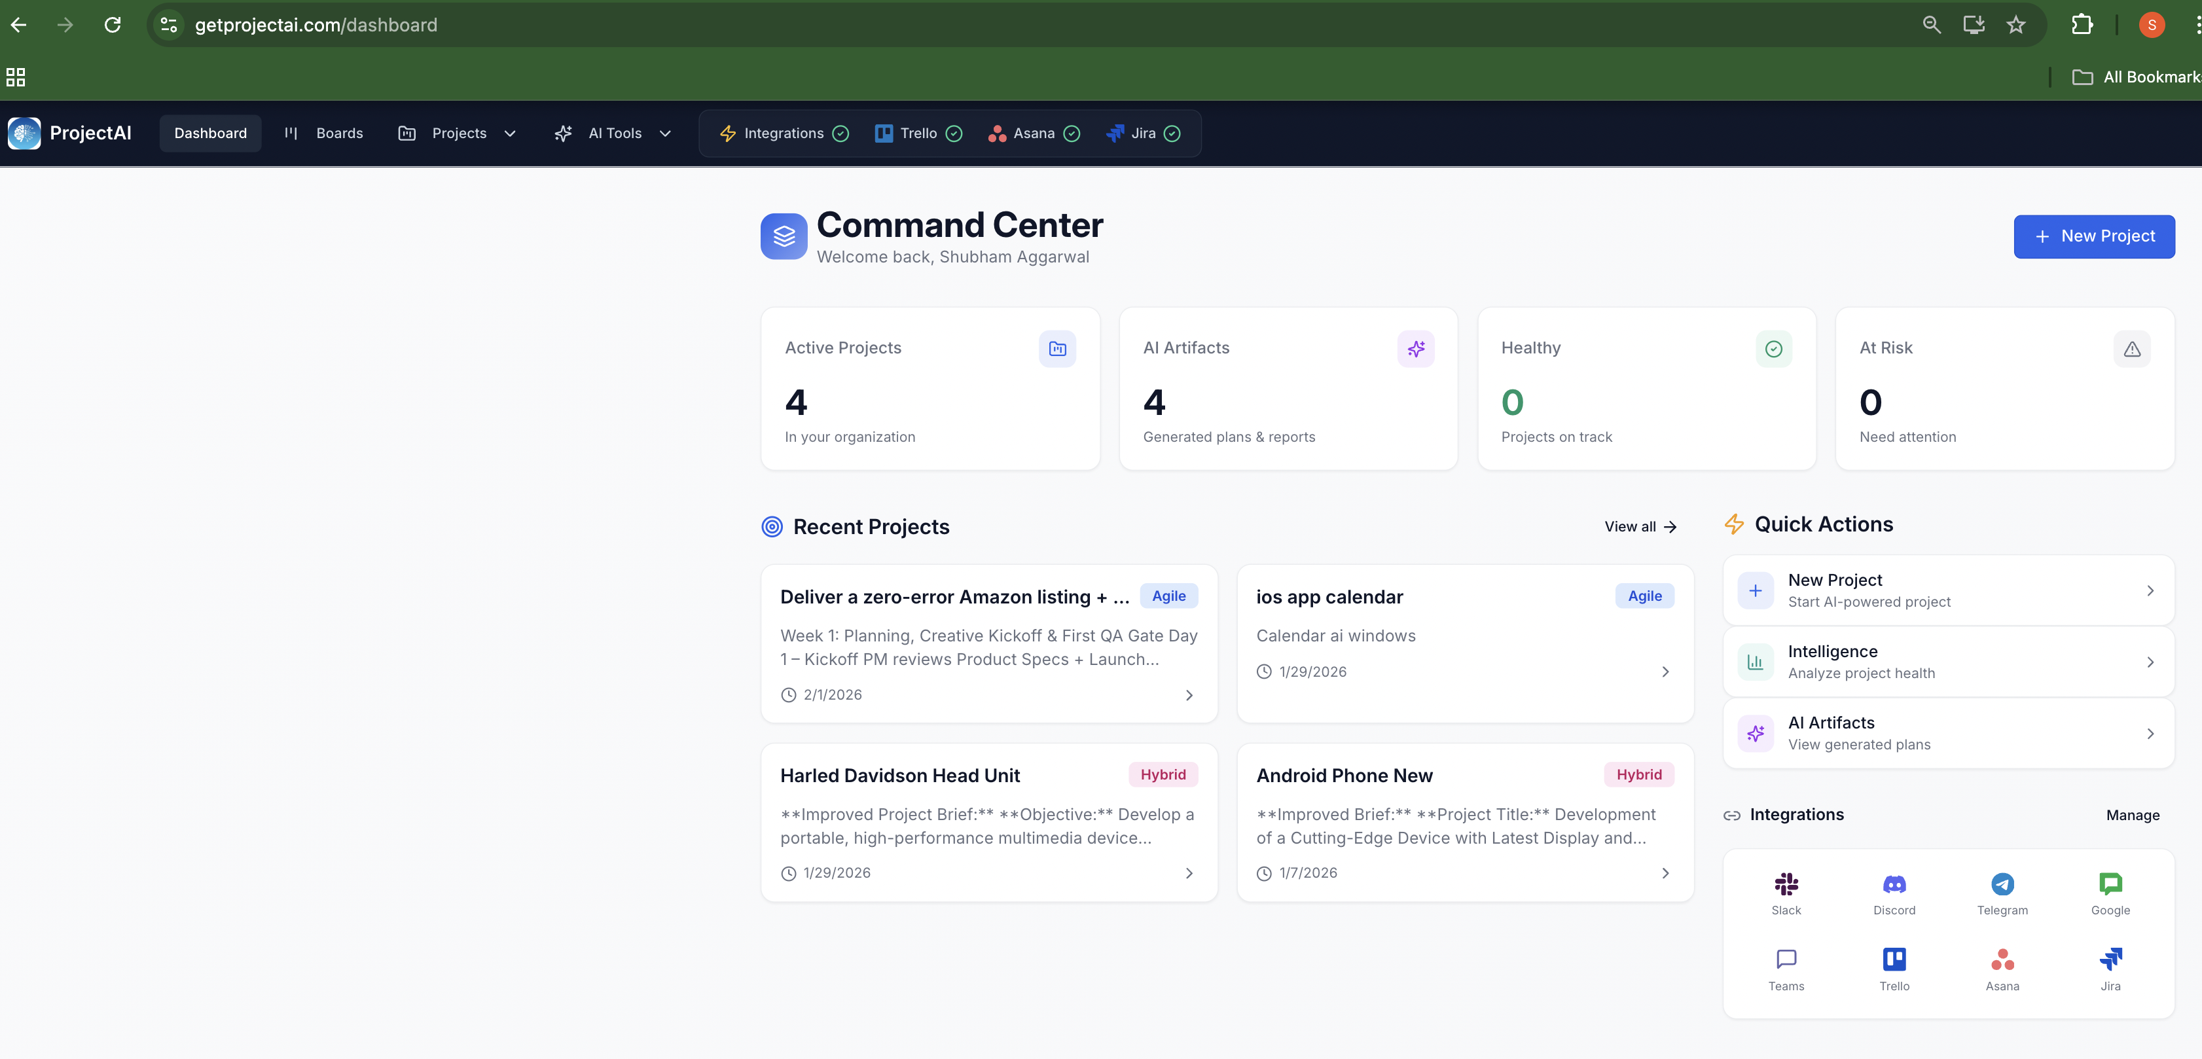Expand the Projects dropdown

pos(511,134)
